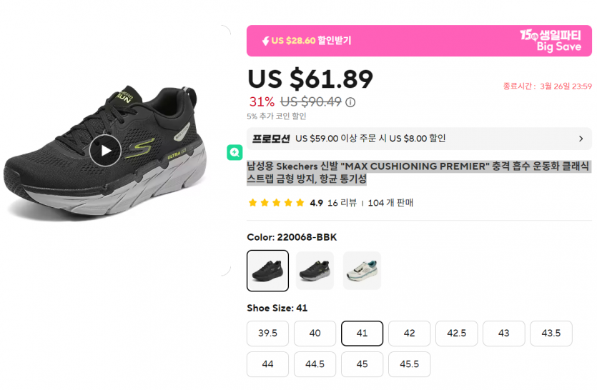597x390 pixels.
Task: Select the all-black 220068-BBK color thumbnail
Action: [267, 271]
